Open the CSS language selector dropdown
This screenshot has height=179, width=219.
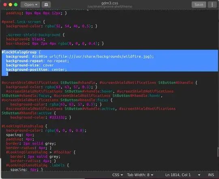118,175
